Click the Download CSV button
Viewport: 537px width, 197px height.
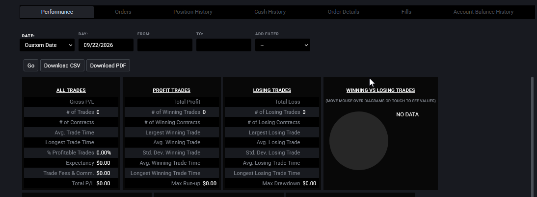(x=62, y=66)
